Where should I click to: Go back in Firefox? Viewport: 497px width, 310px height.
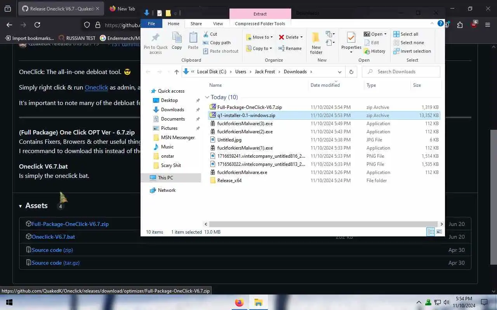click(x=9, y=25)
